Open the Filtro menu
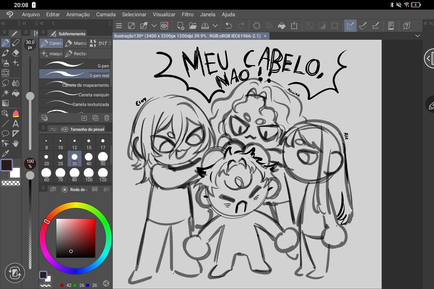Image resolution: width=434 pixels, height=289 pixels. (188, 14)
